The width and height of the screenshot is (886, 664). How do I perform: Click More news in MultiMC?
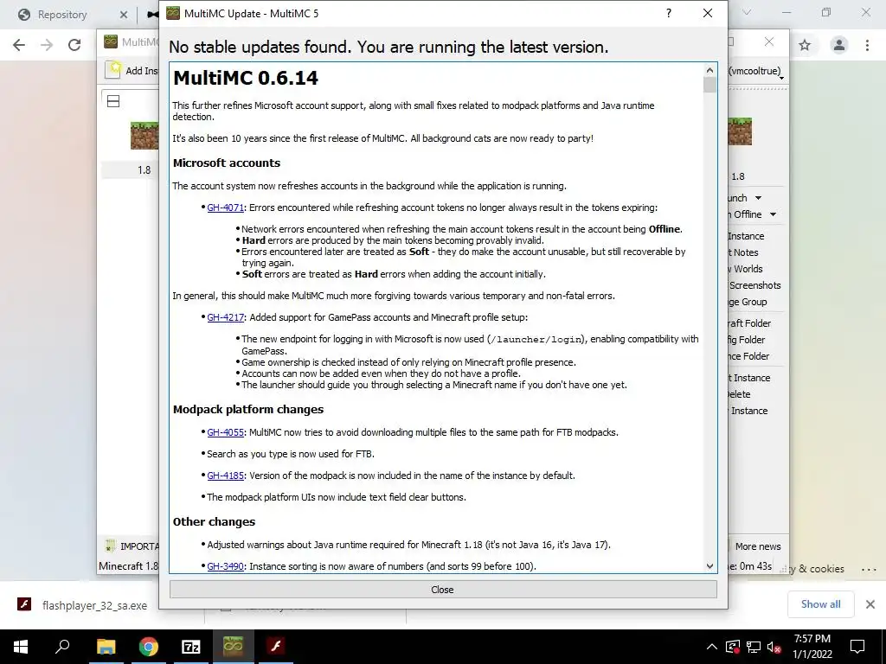757,546
